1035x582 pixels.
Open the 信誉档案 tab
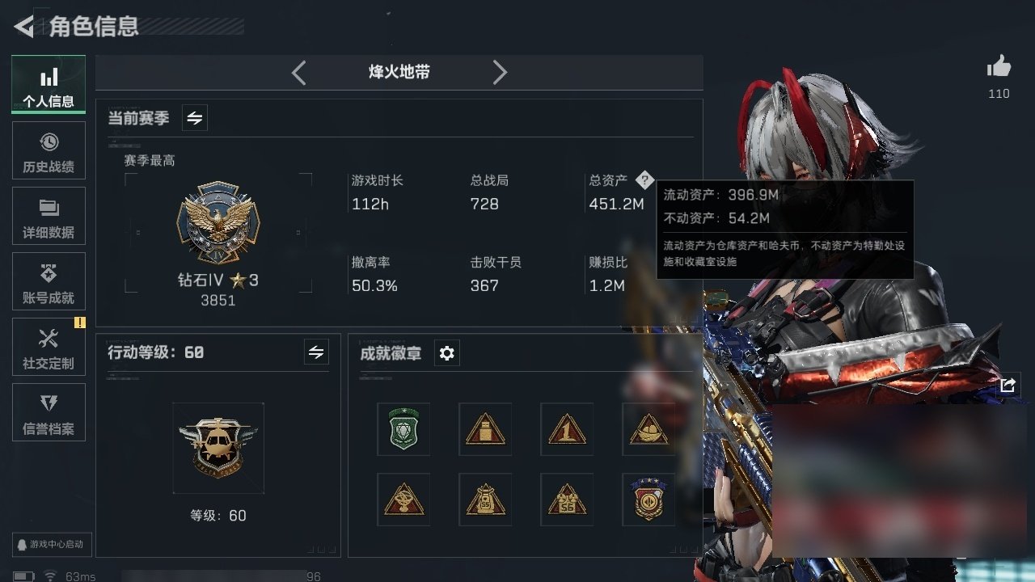tap(49, 412)
